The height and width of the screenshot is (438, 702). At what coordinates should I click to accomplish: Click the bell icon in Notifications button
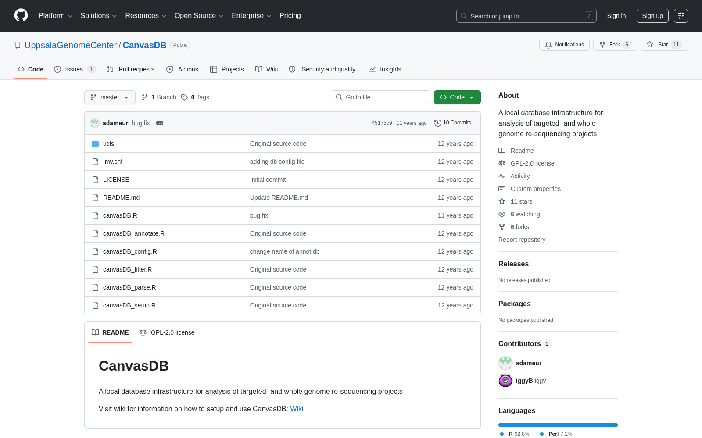click(548, 45)
